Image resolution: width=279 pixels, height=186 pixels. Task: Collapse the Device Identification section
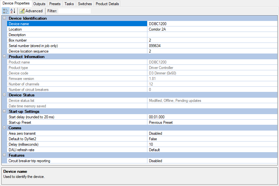click(4, 18)
